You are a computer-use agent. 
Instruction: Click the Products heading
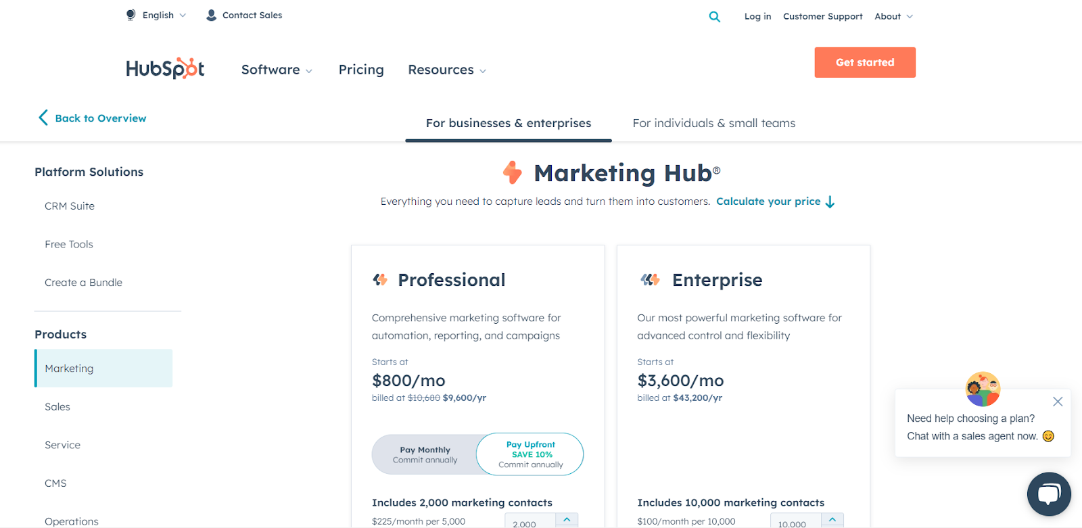pos(61,334)
